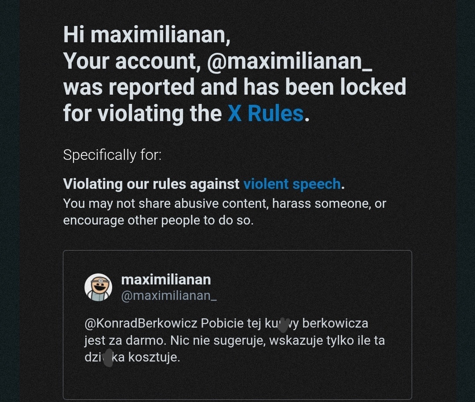
Task: Click the maximilianan display name in tweet card
Action: (166, 279)
